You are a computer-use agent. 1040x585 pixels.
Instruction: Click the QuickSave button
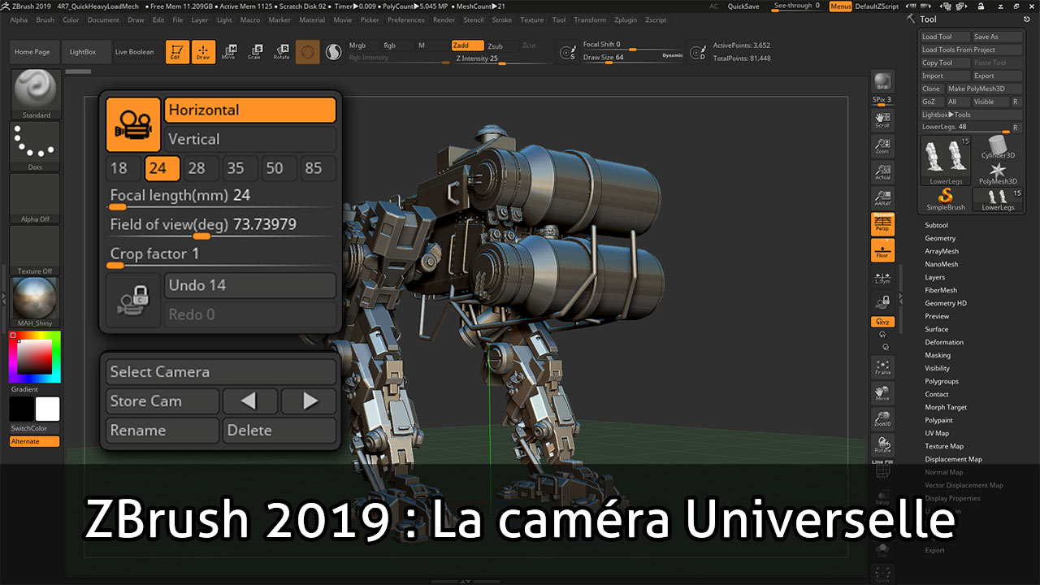743,6
